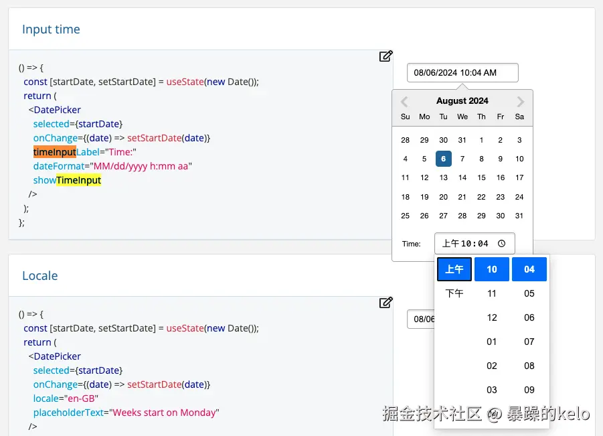Click placeholderText line in code
This screenshot has height=436, width=603.
tap(126, 413)
